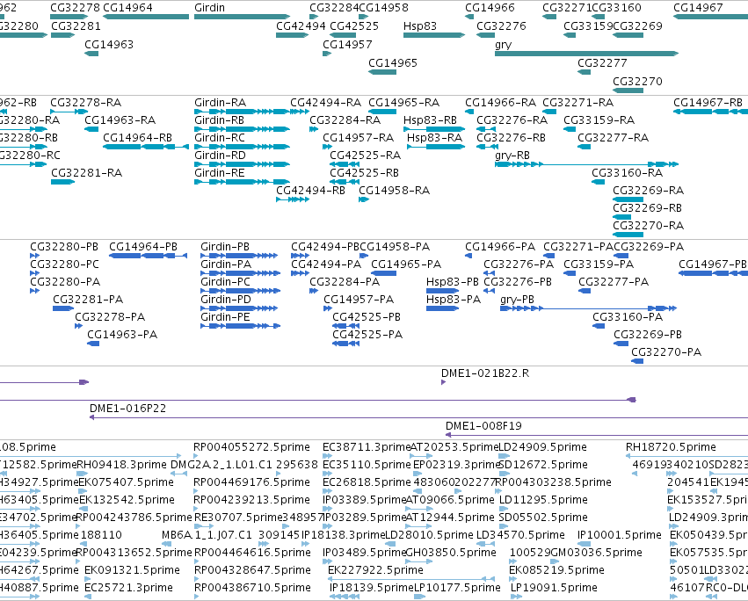Viewport: 748px width, 601px height.
Task: Click the CG42525 gene label
Action: pos(354,25)
